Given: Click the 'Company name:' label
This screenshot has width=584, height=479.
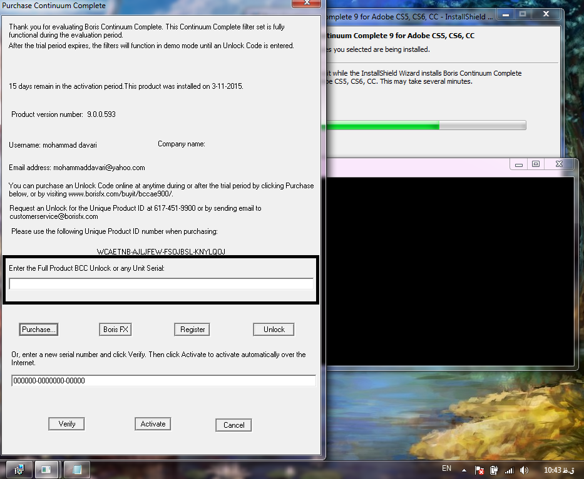Looking at the screenshot, I should pos(182,144).
